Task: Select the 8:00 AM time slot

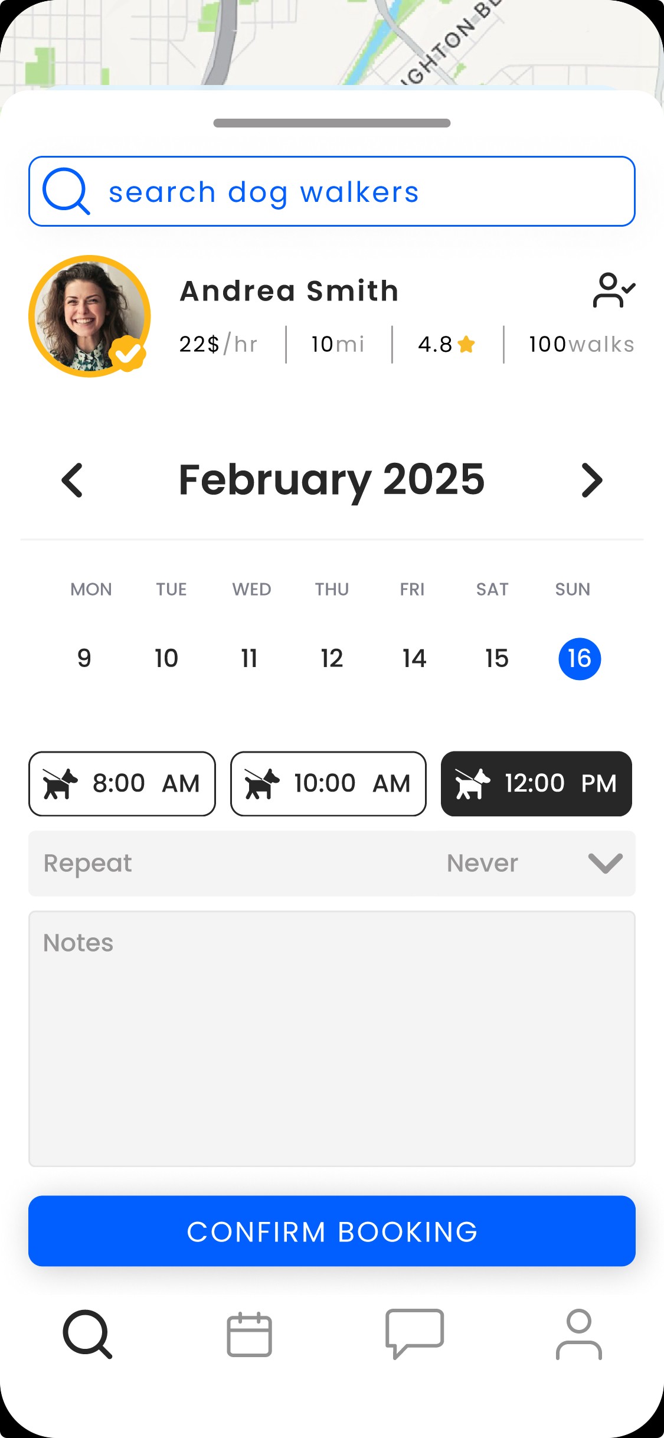Action: [x=122, y=783]
